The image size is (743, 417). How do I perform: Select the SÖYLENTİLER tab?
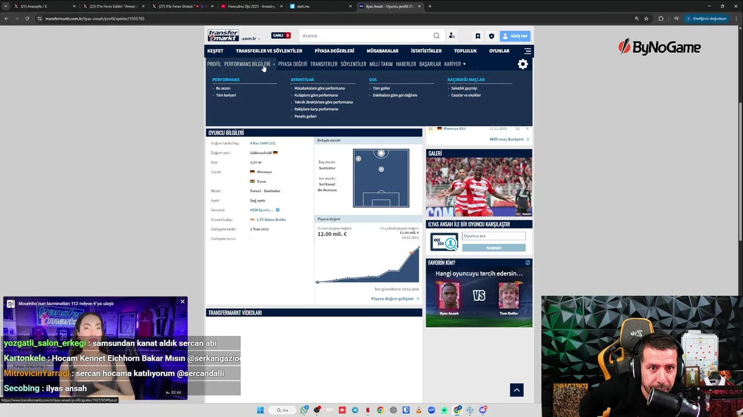354,64
